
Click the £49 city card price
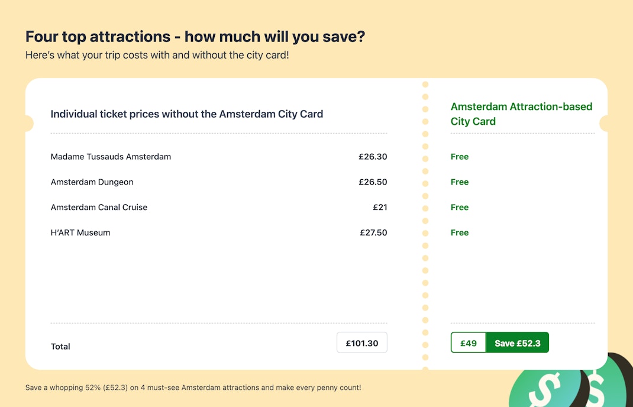[469, 343]
